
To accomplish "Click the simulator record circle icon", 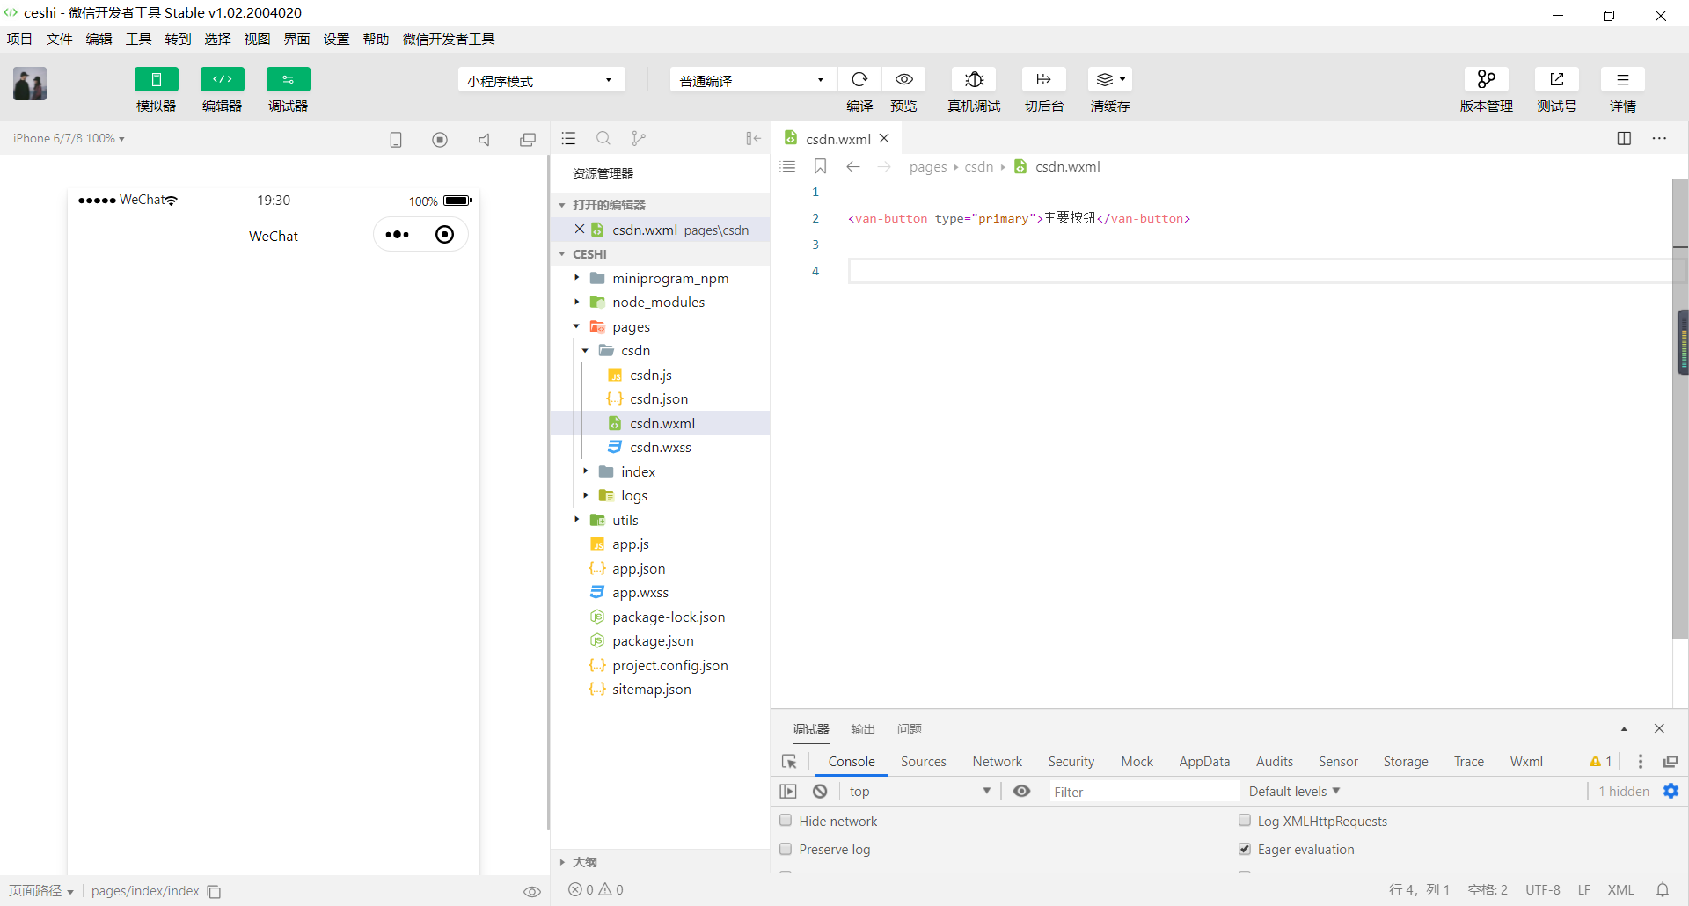I will 440,139.
